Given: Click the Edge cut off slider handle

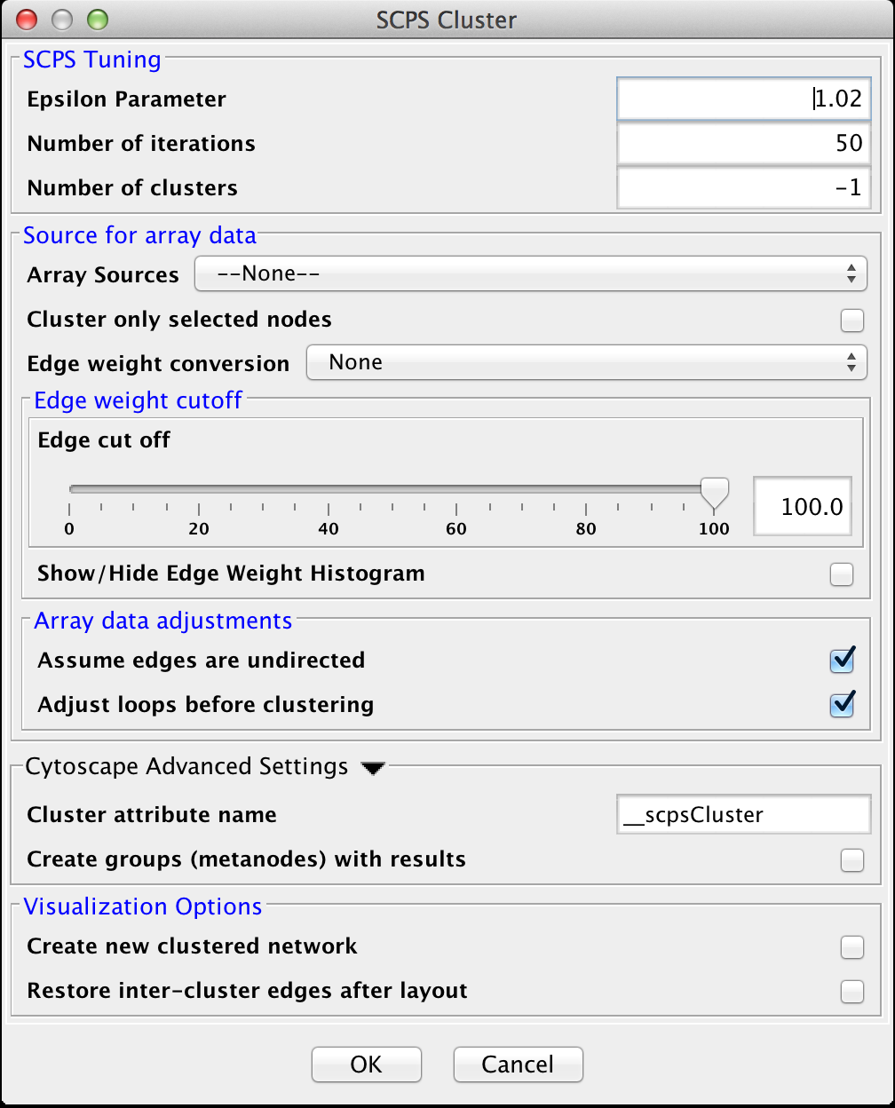Looking at the screenshot, I should pos(714,490).
